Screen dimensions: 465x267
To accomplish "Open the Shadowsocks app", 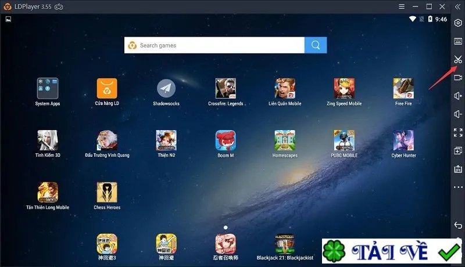I will [166, 88].
